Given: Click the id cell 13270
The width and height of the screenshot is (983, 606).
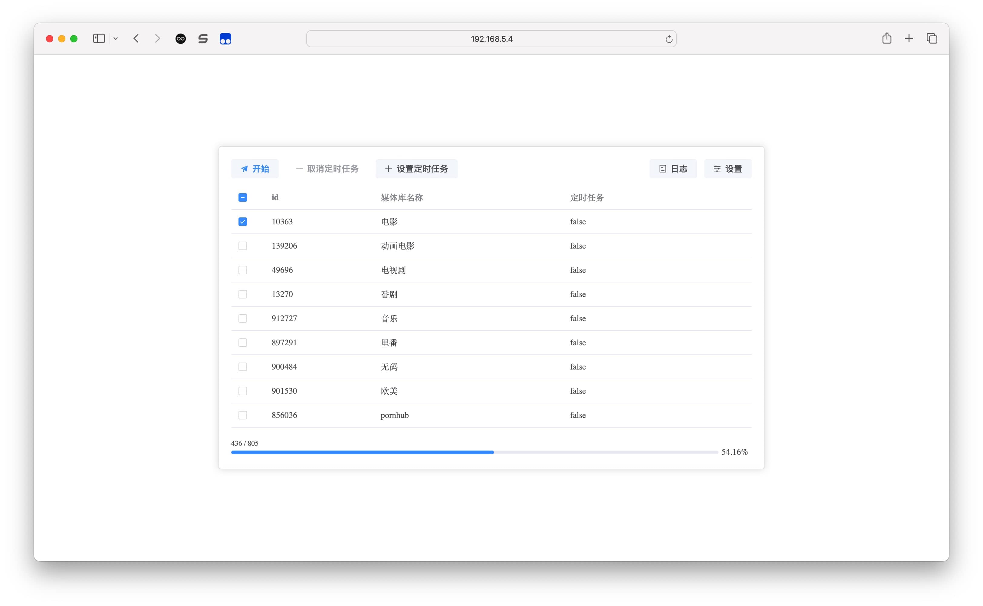Looking at the screenshot, I should point(282,294).
